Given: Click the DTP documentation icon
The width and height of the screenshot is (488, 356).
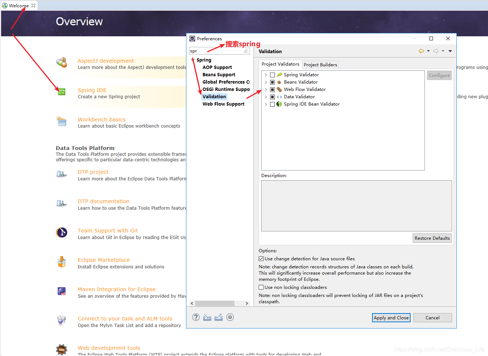Looking at the screenshot, I should (x=62, y=203).
